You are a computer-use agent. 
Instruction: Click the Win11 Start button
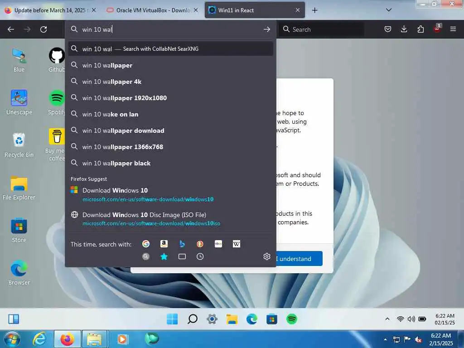point(172,319)
